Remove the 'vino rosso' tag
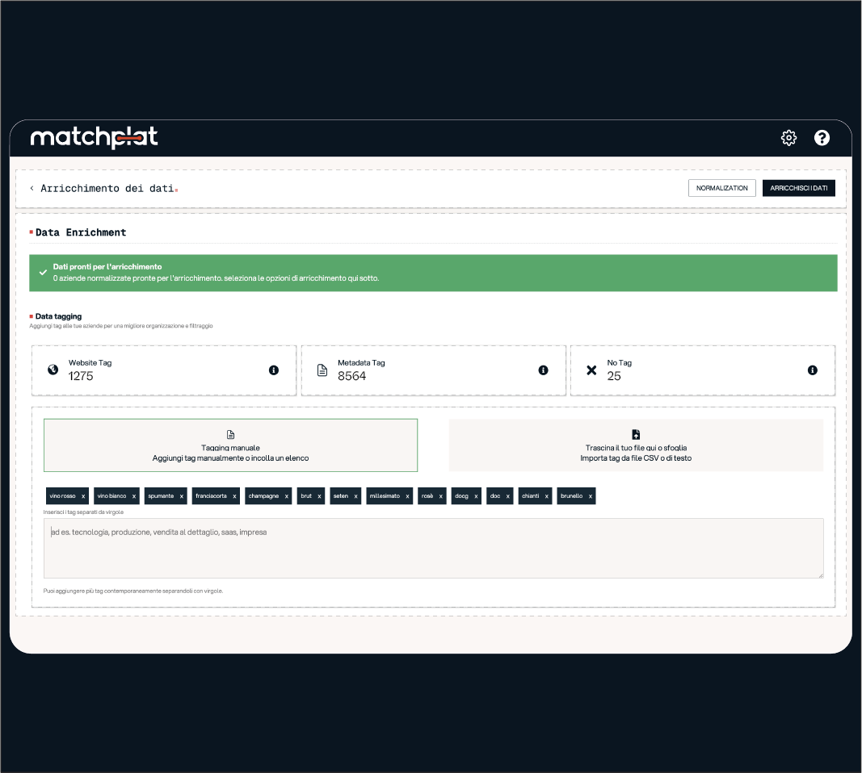This screenshot has height=773, width=862. click(x=83, y=496)
